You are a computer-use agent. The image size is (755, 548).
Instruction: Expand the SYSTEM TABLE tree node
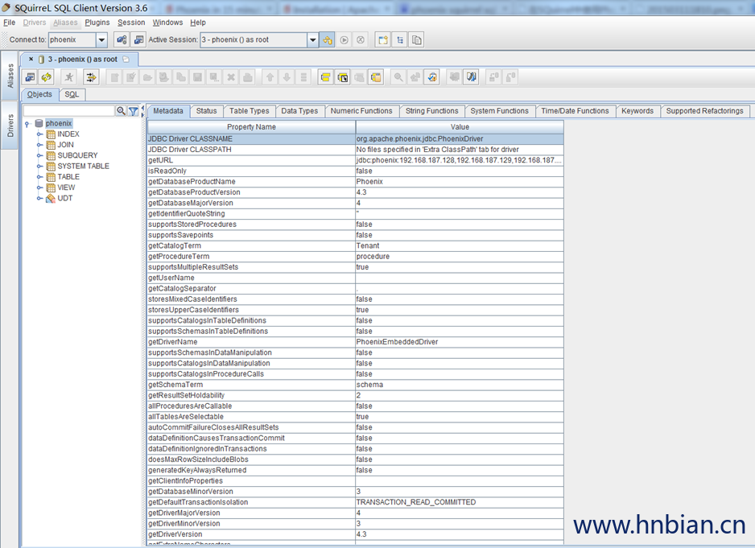[x=39, y=167]
